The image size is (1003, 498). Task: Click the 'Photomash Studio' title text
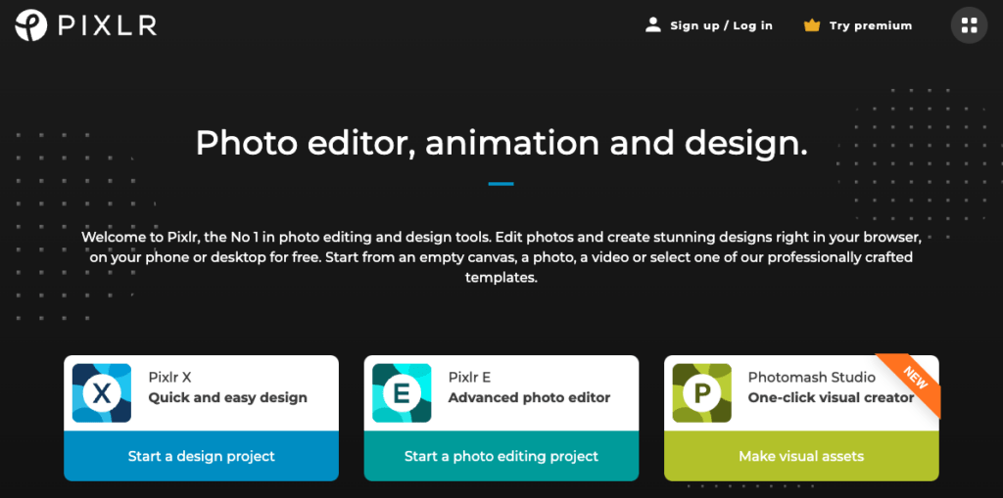click(812, 378)
